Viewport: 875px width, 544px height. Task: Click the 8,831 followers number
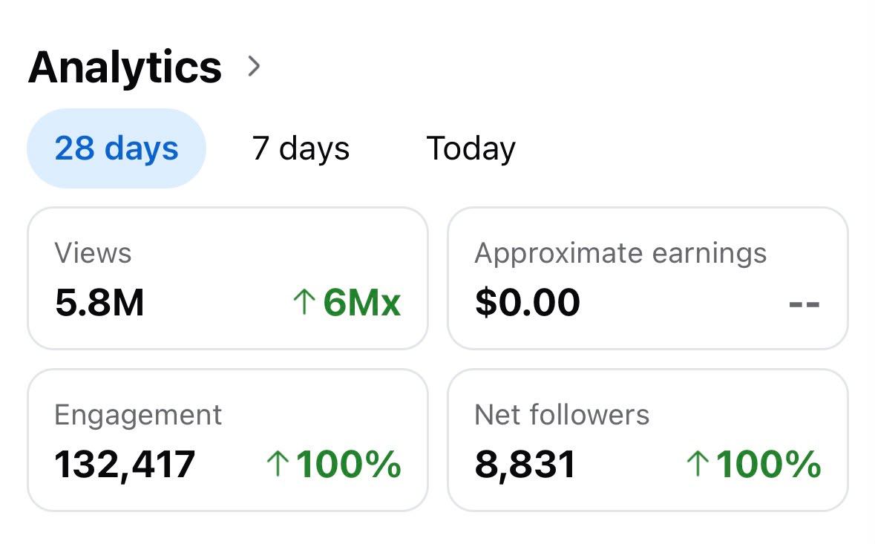[525, 465]
